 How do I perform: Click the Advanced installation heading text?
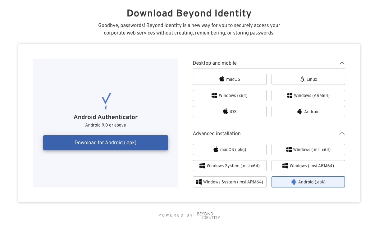pyautogui.click(x=217, y=134)
